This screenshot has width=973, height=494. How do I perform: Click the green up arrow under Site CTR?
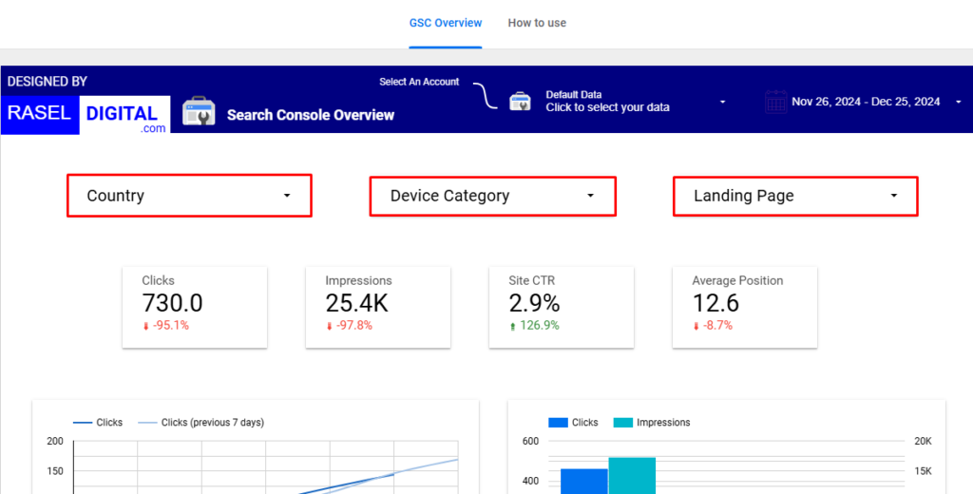coord(512,326)
